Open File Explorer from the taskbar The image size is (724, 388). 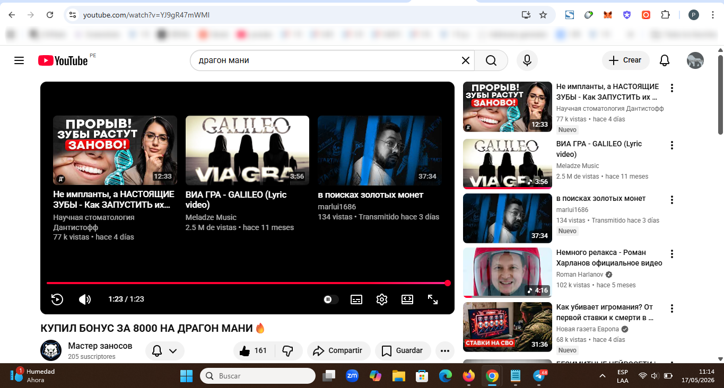click(x=399, y=376)
